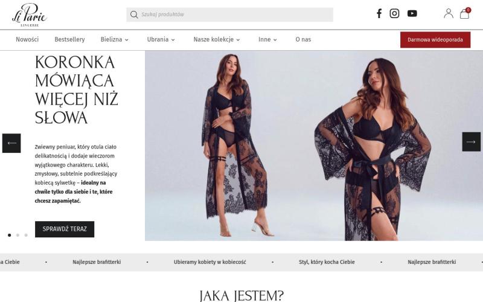The image size is (483, 302).
Task: Open the shopping cart icon
Action: (x=464, y=13)
